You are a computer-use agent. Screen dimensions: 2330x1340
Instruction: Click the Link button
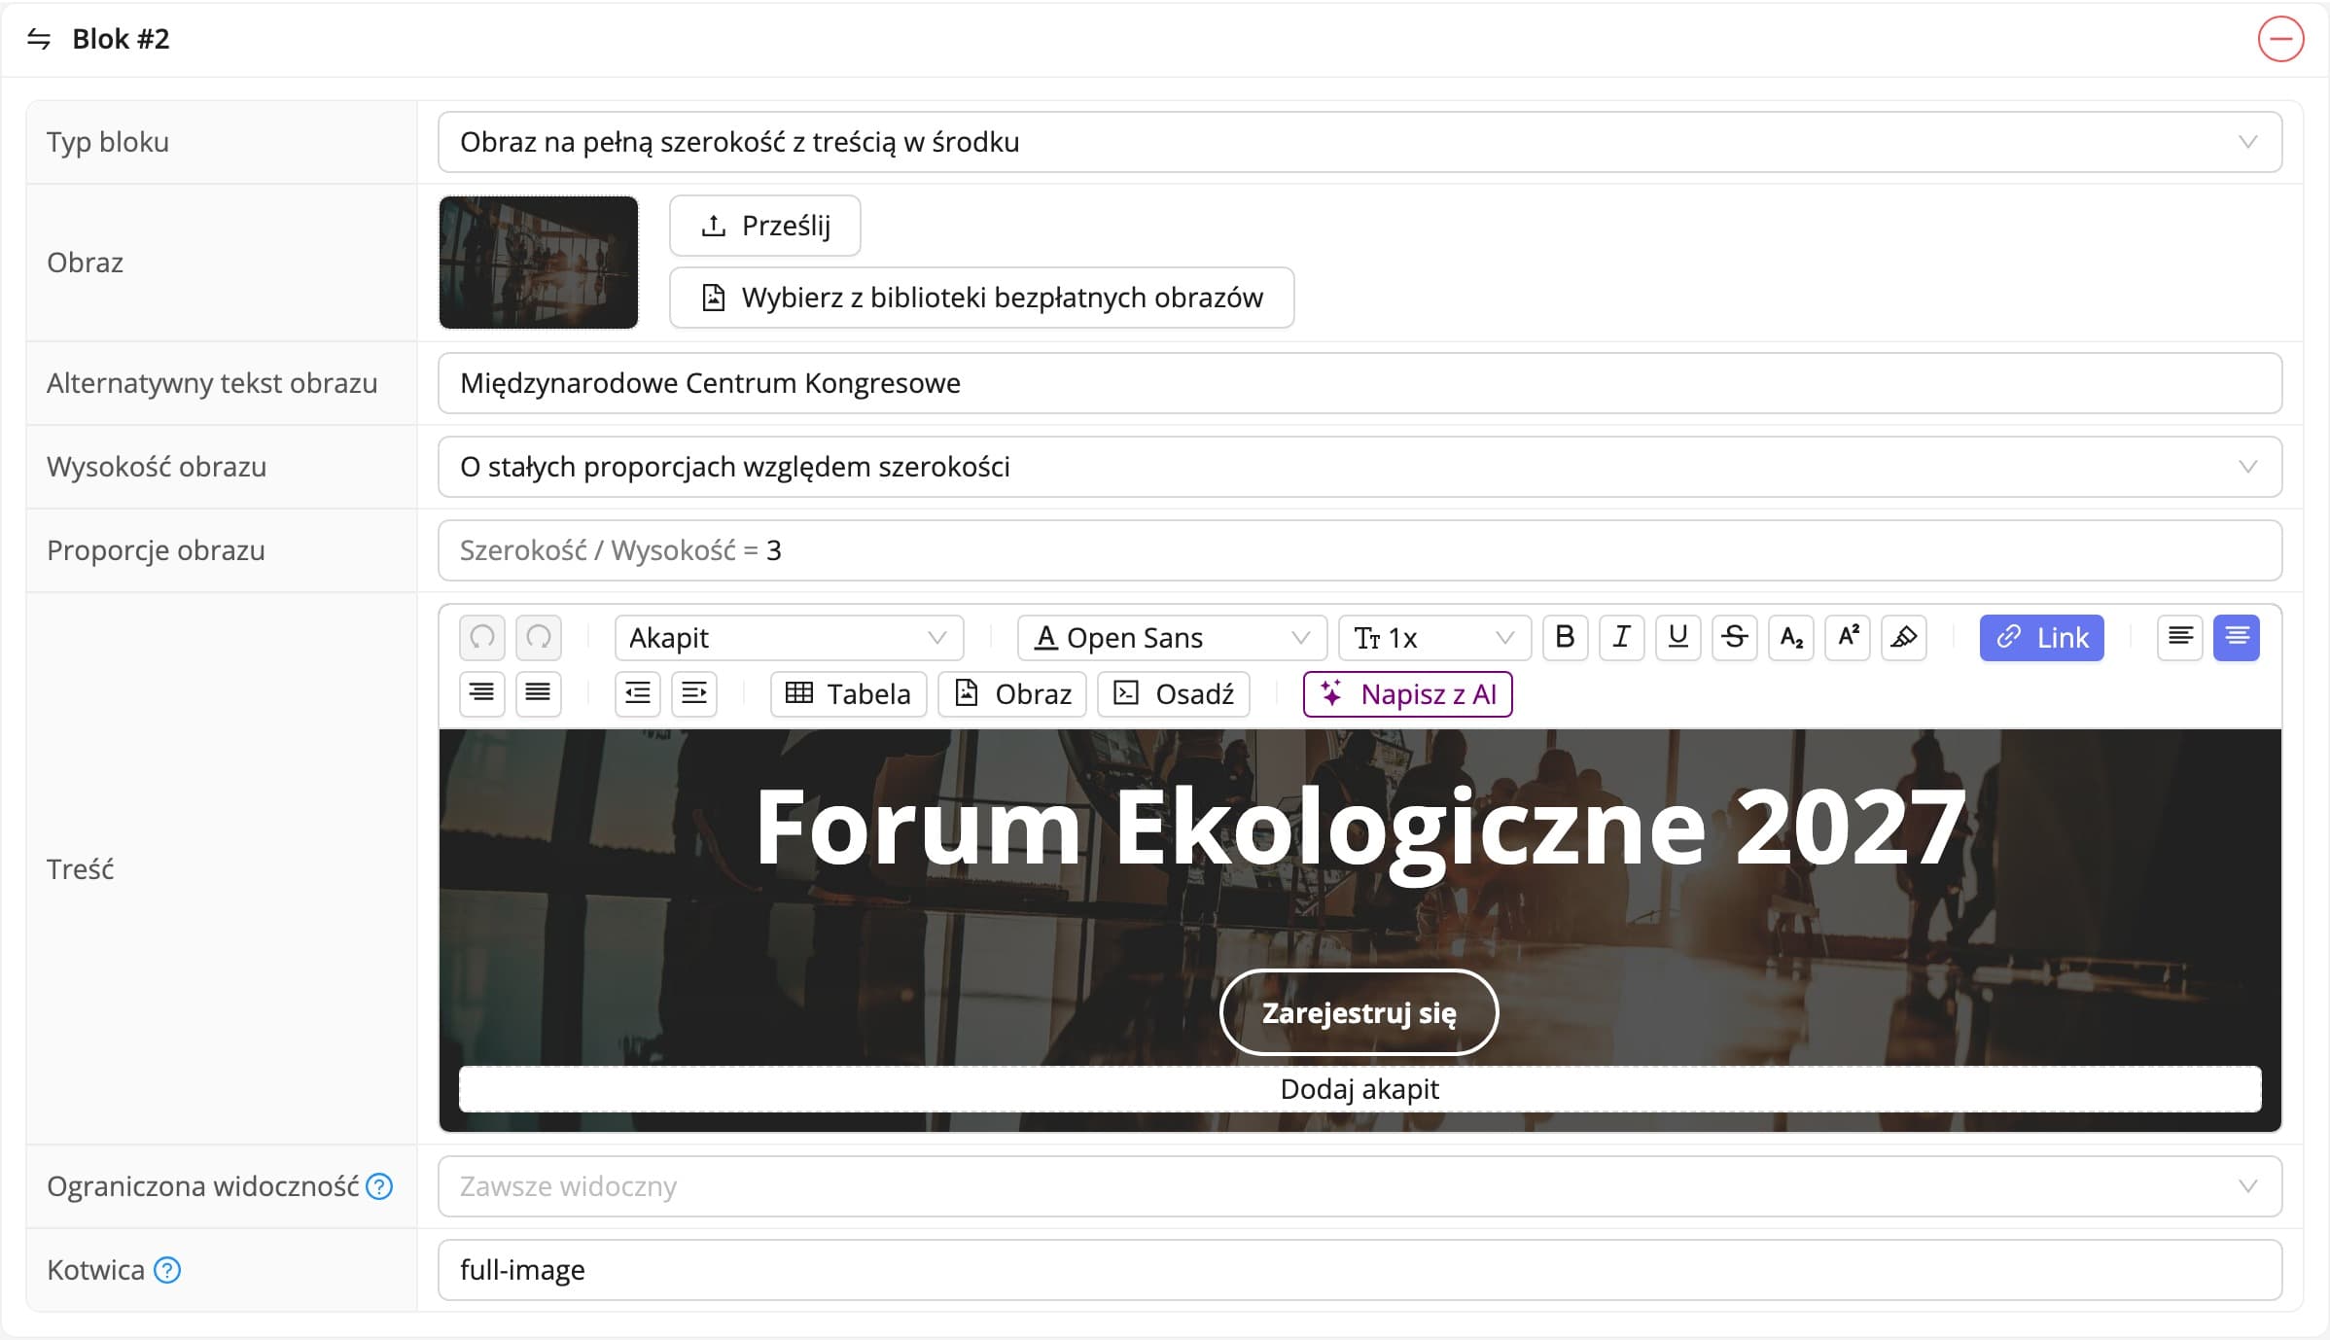pyautogui.click(x=2041, y=638)
